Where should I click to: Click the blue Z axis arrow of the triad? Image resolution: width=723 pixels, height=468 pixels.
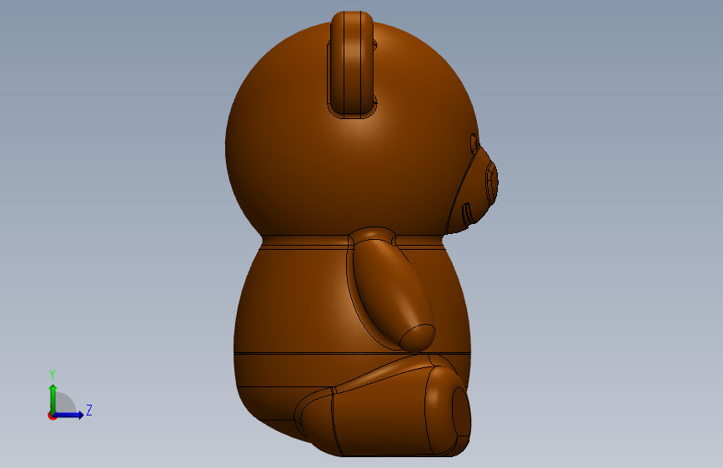69,415
